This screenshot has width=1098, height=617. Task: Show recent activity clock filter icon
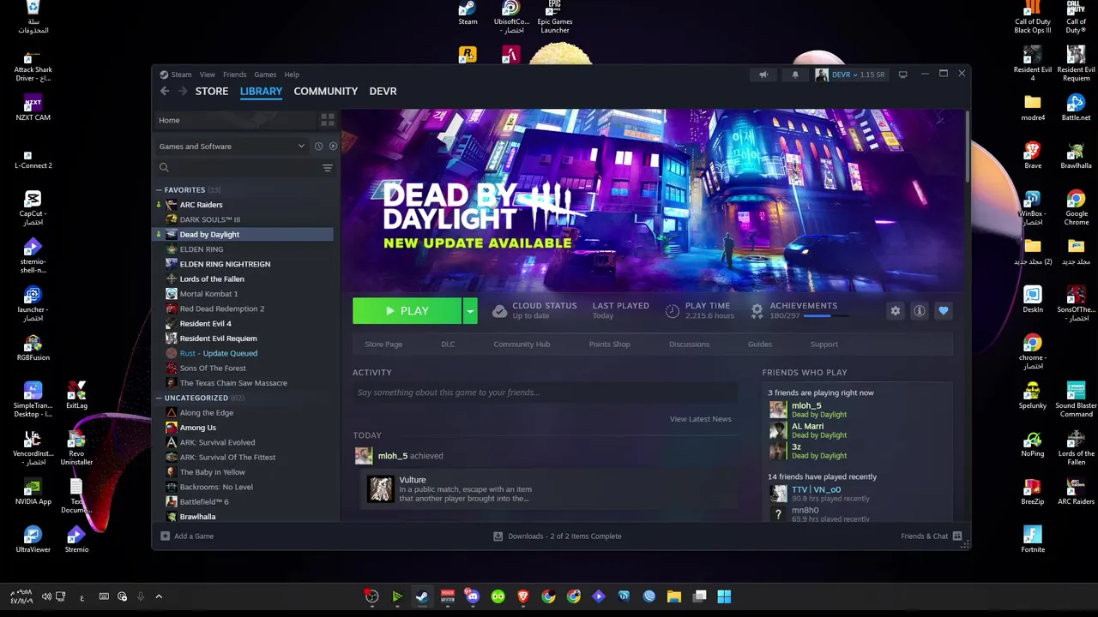(318, 147)
